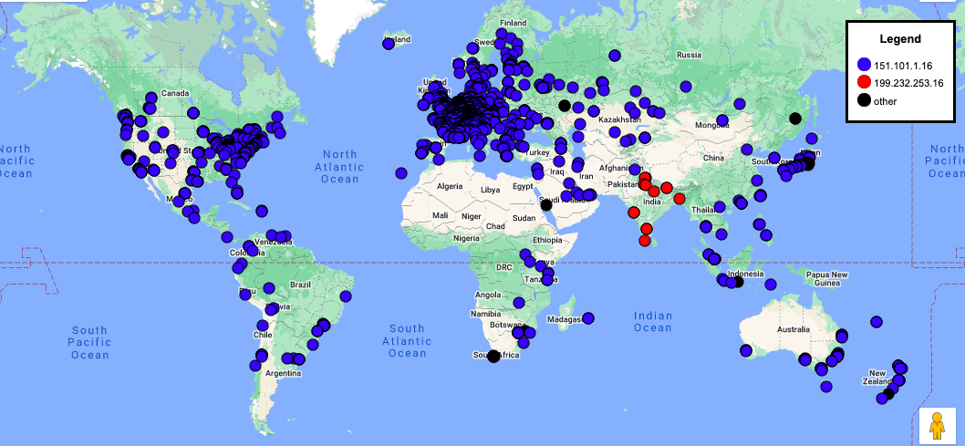Viewport: 965px width, 446px height.
Task: Click the blue marker south of the Angola label
Action: [x=519, y=302]
